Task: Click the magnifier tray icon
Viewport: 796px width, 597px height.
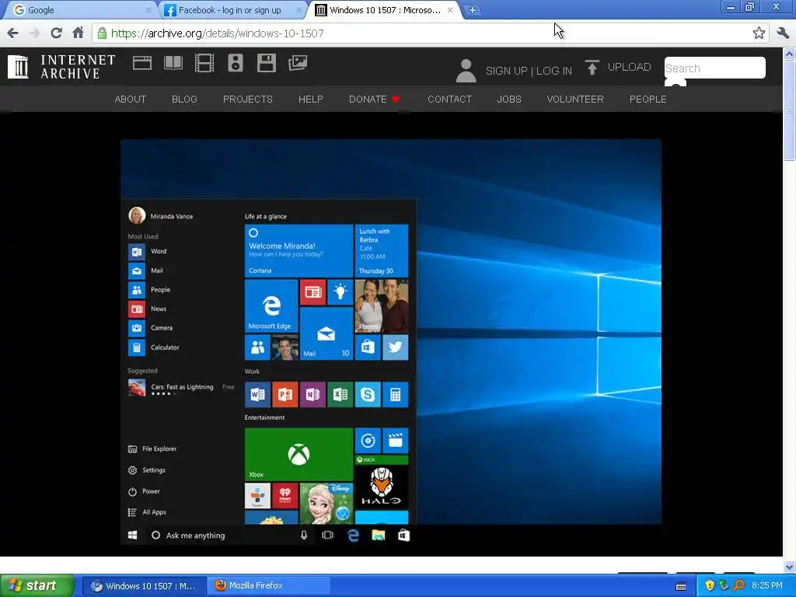Action: click(x=738, y=586)
